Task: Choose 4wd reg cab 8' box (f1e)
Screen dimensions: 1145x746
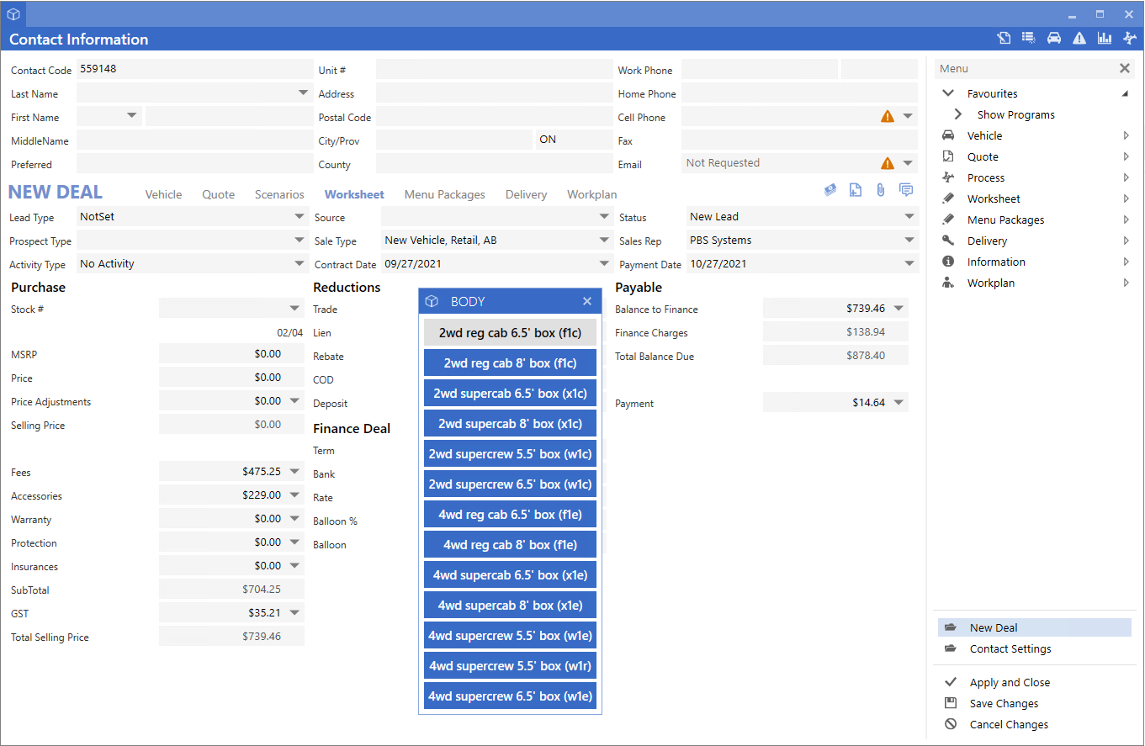Action: coord(510,544)
